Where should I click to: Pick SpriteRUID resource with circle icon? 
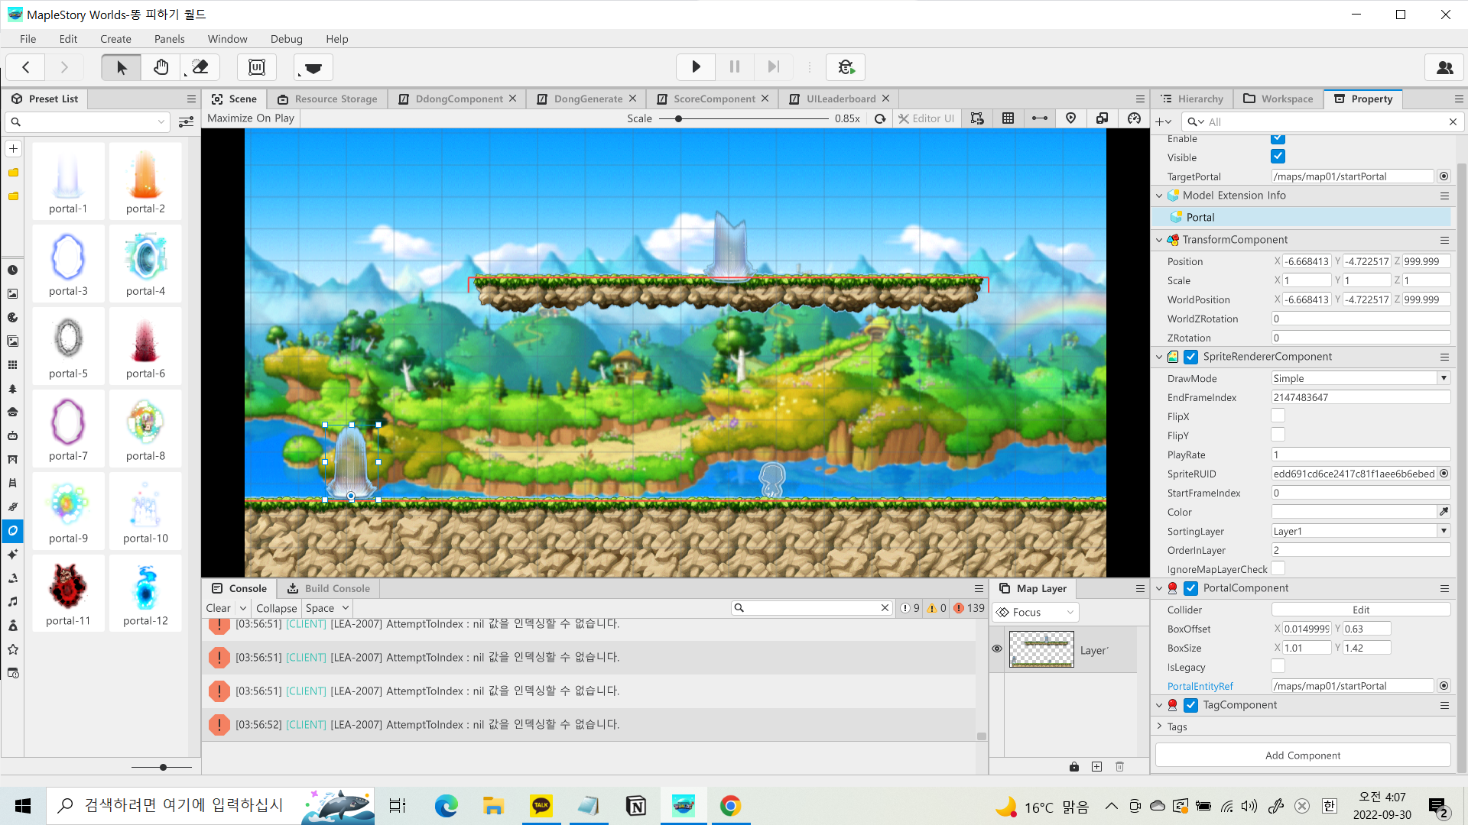[x=1444, y=474]
